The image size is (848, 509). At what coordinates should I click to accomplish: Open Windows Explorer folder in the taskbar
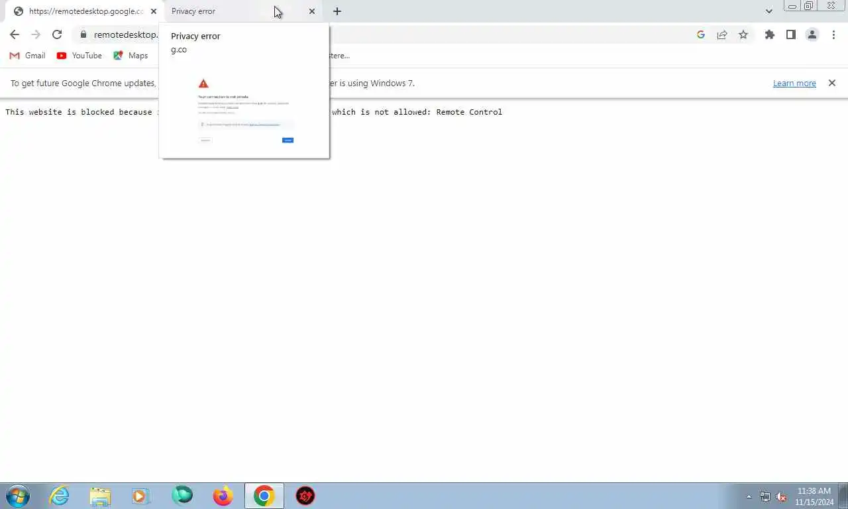(100, 496)
